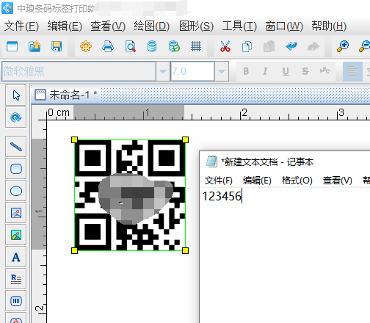
Task: Open the 查看(V) menu in label software
Action: click(108, 26)
